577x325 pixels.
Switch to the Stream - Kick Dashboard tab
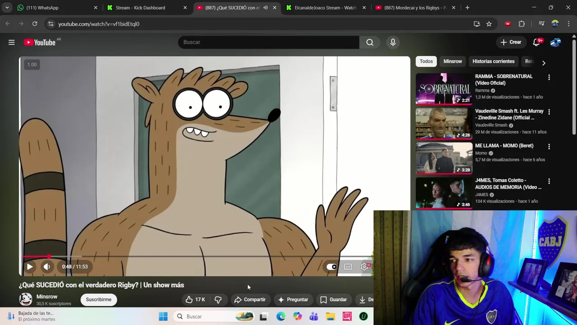click(x=146, y=8)
